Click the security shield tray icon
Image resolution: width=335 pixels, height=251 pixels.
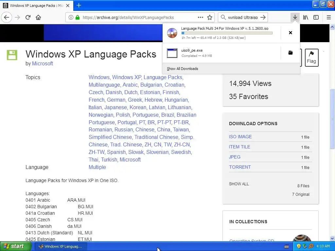point(299,246)
